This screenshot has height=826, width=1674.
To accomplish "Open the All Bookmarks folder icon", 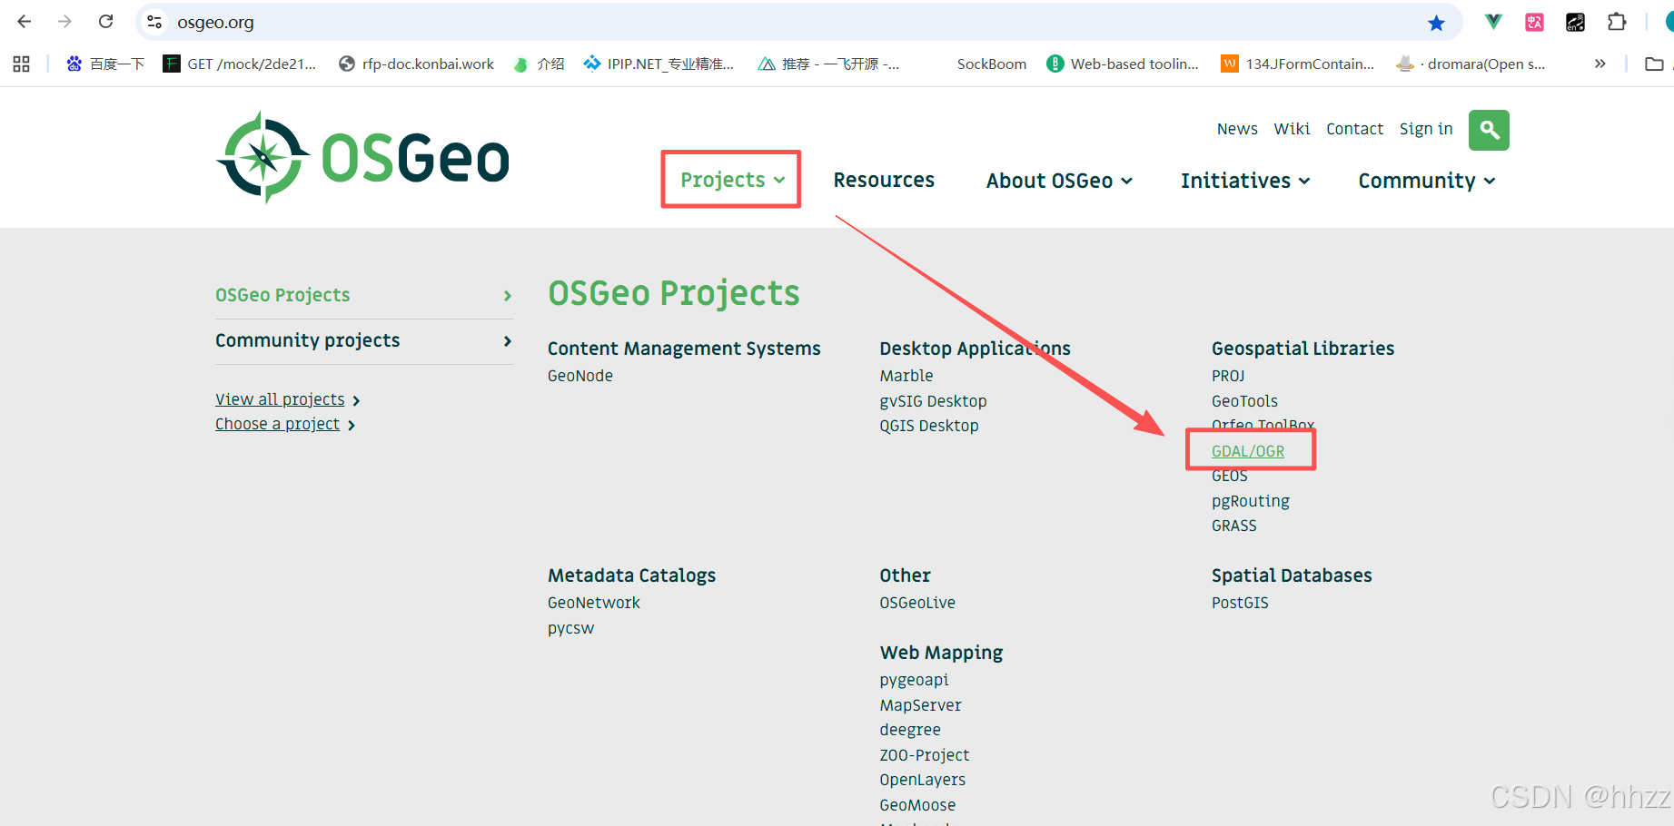I will pos(1654,64).
